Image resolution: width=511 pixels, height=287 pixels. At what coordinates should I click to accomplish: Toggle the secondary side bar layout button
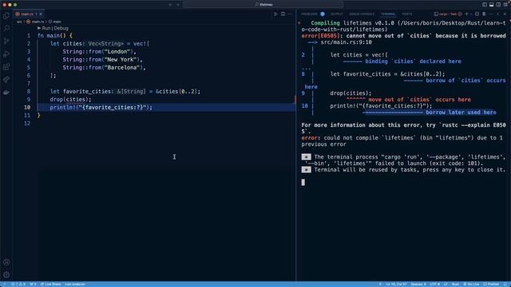498,5
